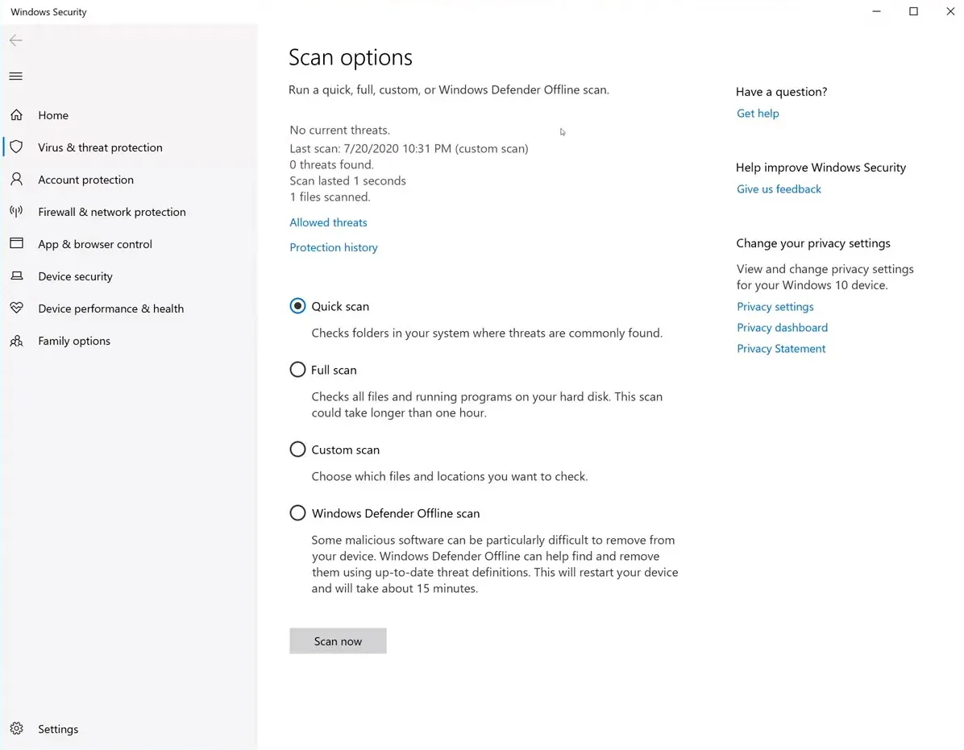Screen dimensions: 964x750
Task: Open the Privacy dashboard
Action: [782, 327]
